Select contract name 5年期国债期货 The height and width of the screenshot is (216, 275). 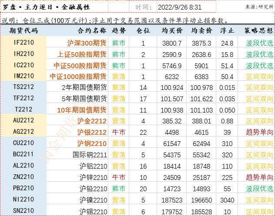tap(84, 99)
